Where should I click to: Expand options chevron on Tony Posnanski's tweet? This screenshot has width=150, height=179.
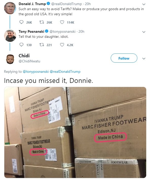144,32
